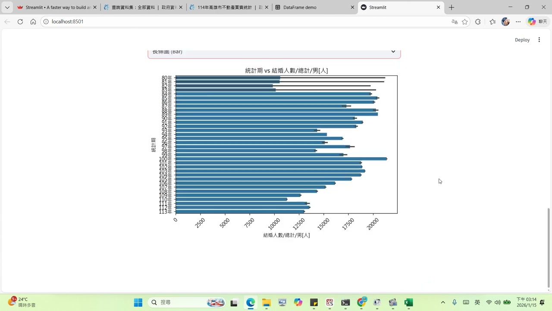Open the translate page icon
Viewport: 552px width, 311px height.
[455, 22]
